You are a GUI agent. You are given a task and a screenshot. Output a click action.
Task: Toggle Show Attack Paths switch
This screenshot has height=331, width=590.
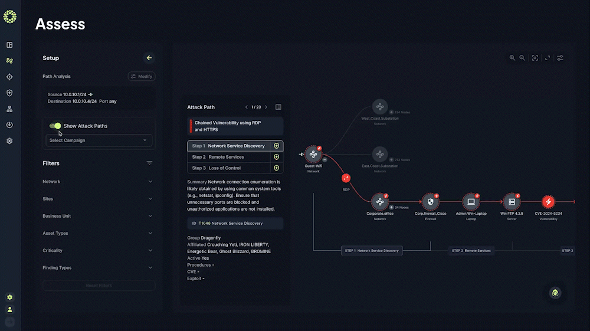[55, 126]
